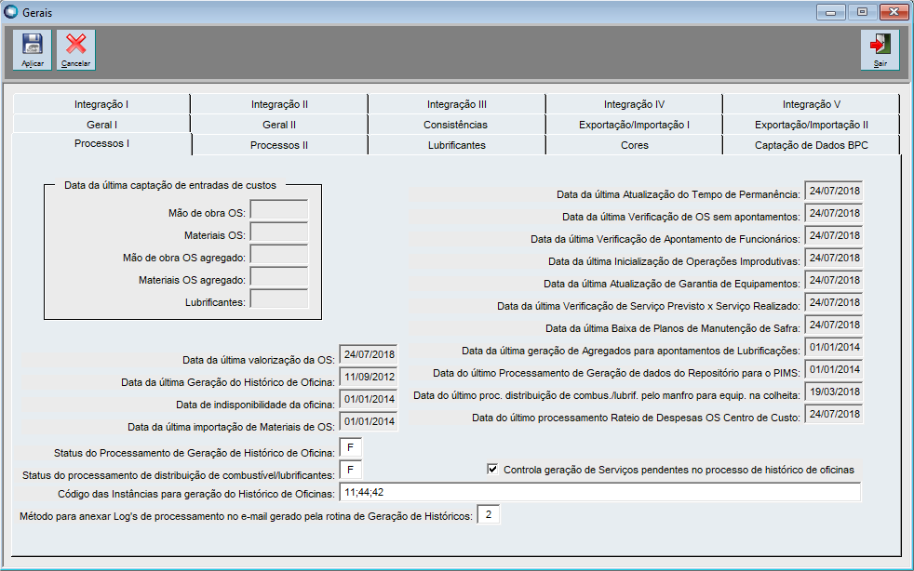914x571 pixels.
Task: Click Materiais OS agregado field
Action: (279, 277)
